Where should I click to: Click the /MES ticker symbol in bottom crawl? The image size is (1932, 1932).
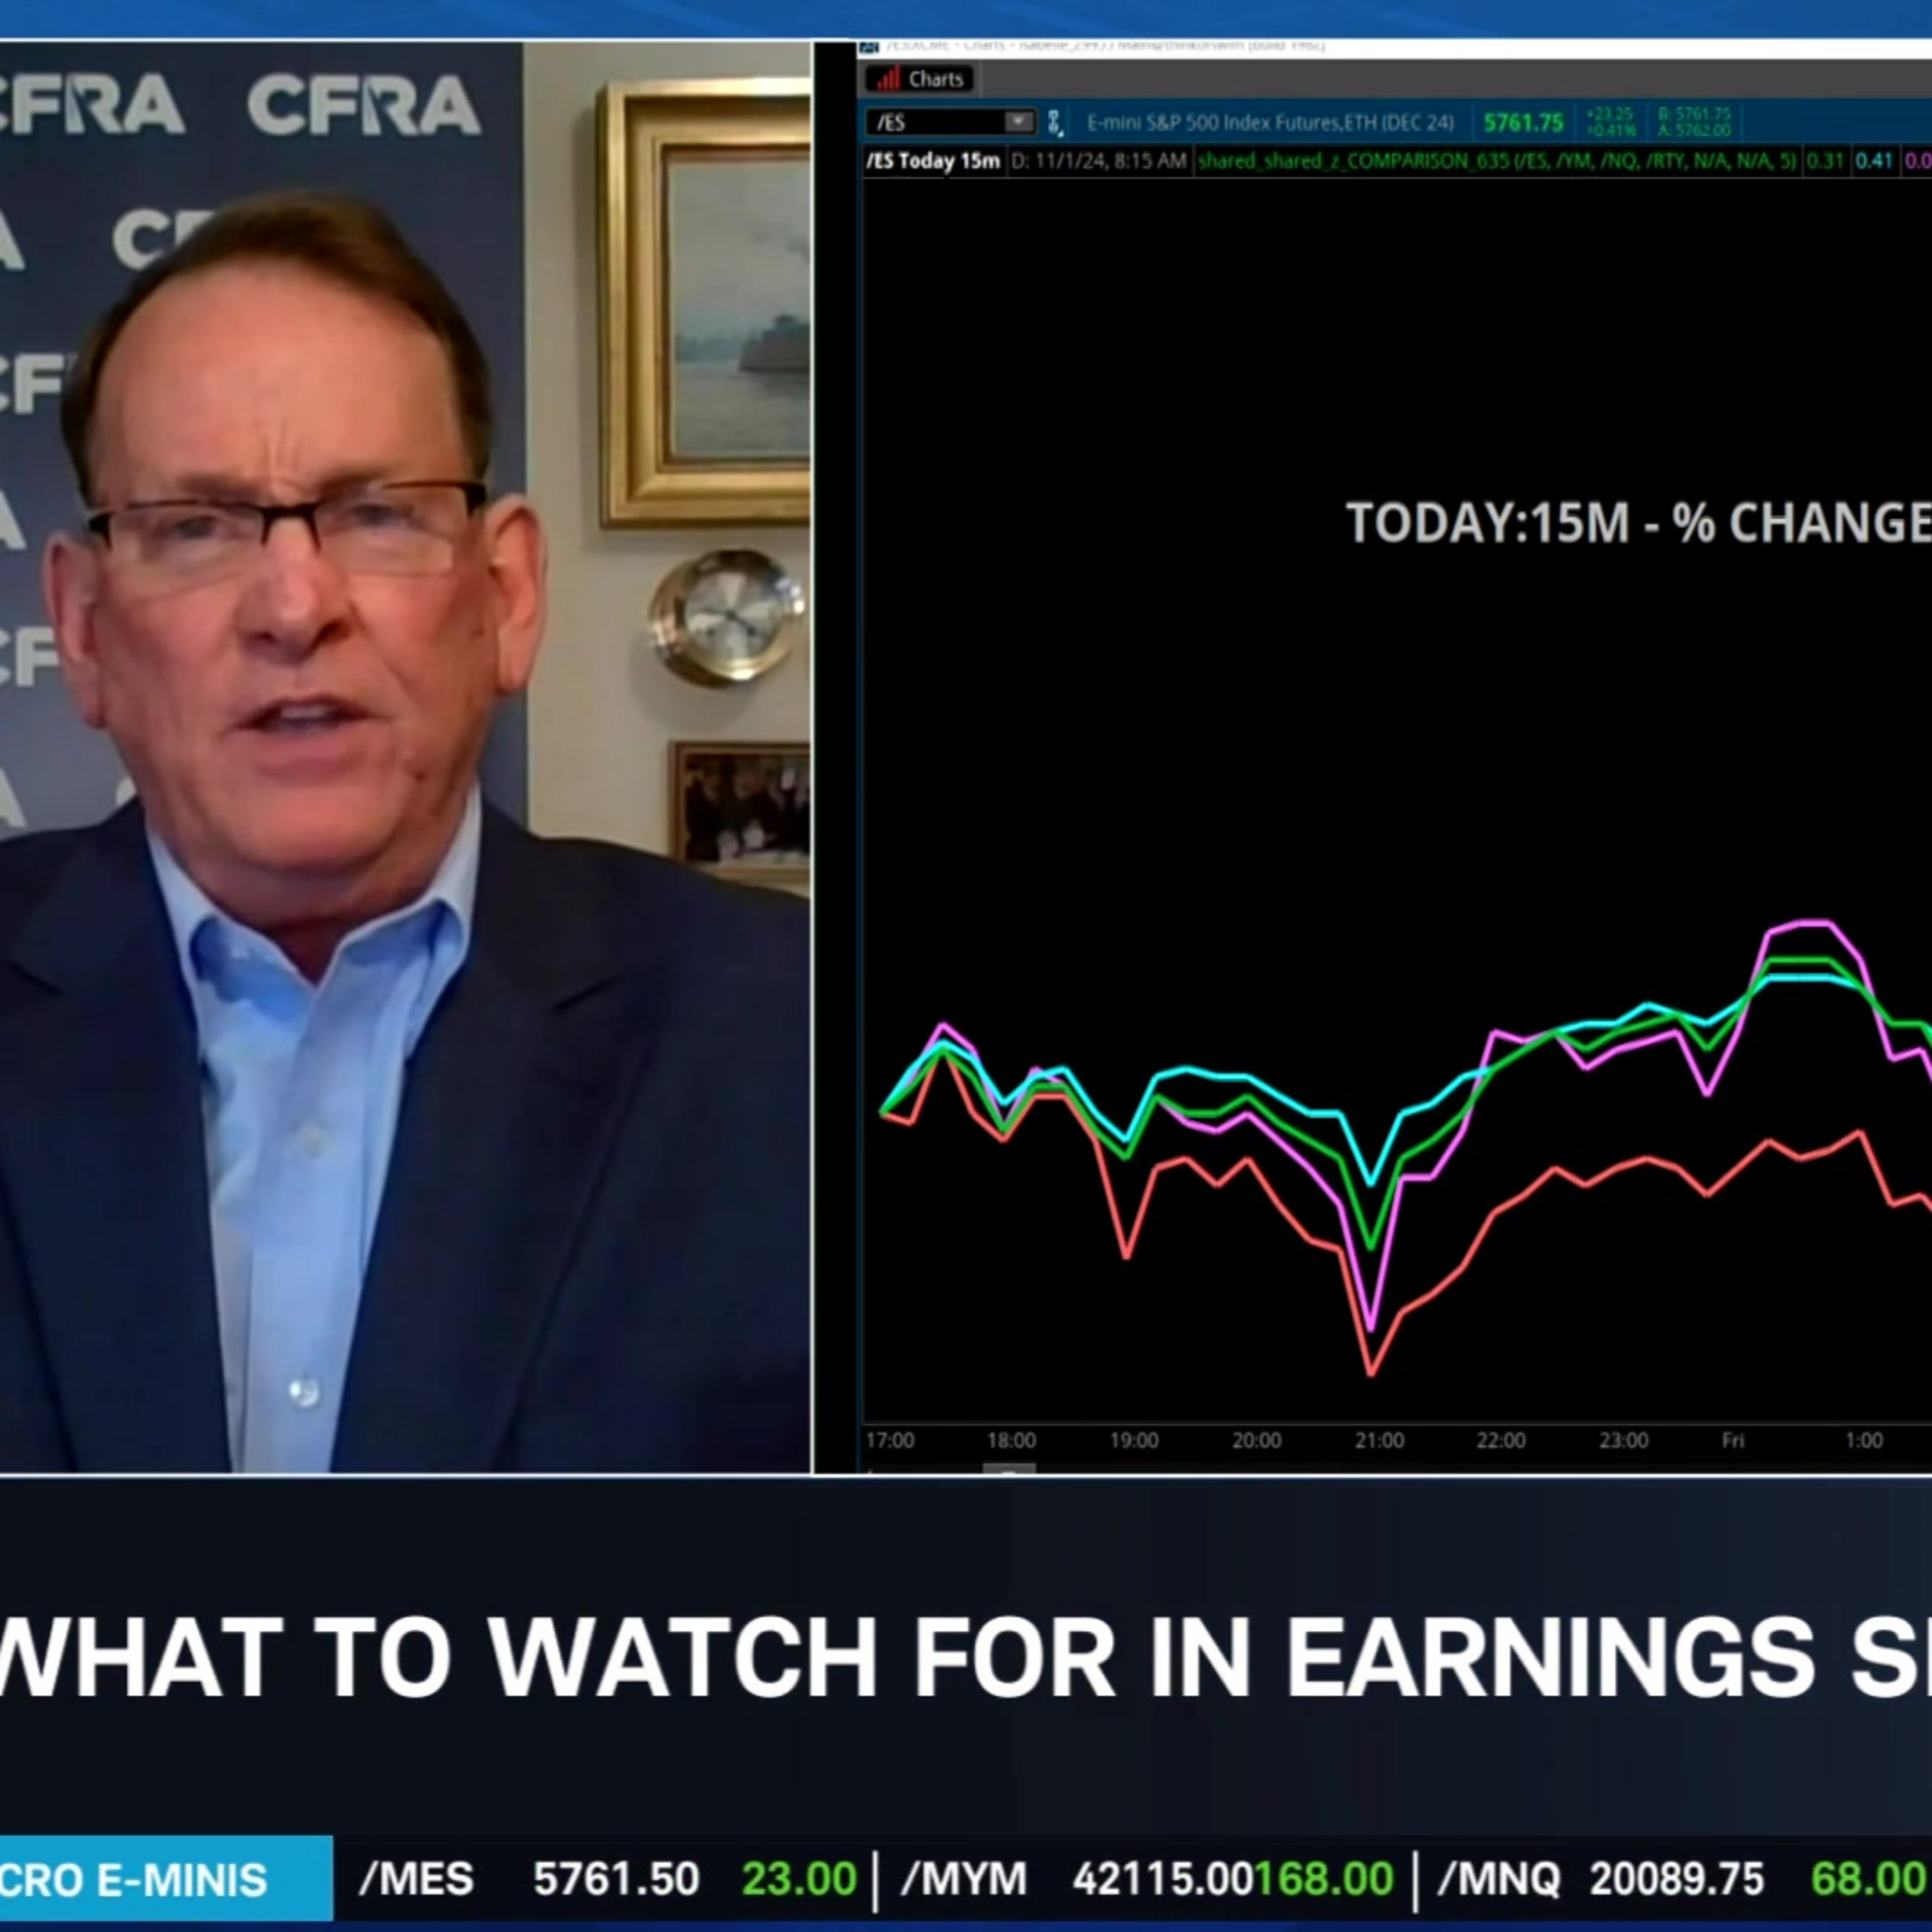click(x=416, y=1879)
